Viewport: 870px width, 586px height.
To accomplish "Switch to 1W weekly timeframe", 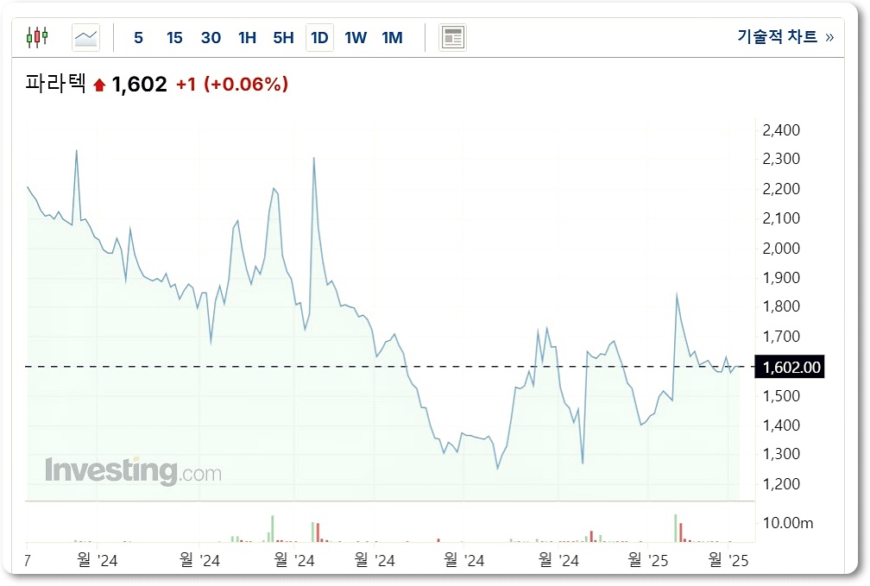I will pyautogui.click(x=356, y=38).
